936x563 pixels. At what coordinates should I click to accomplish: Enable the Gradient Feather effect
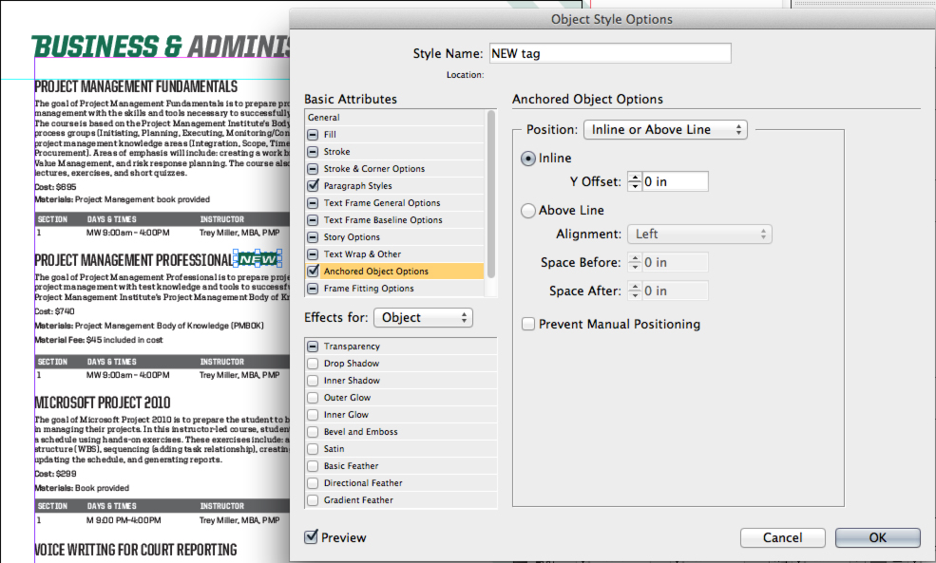[313, 499]
